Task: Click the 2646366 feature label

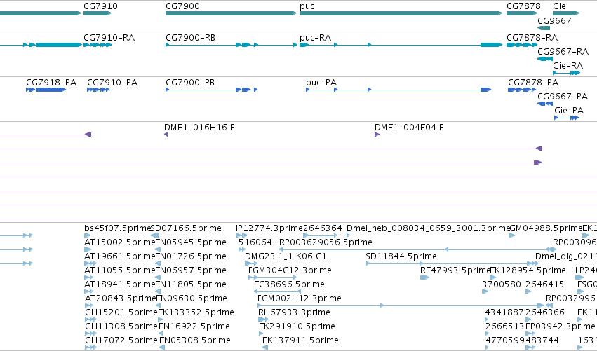Action: pyautogui.click(x=544, y=312)
